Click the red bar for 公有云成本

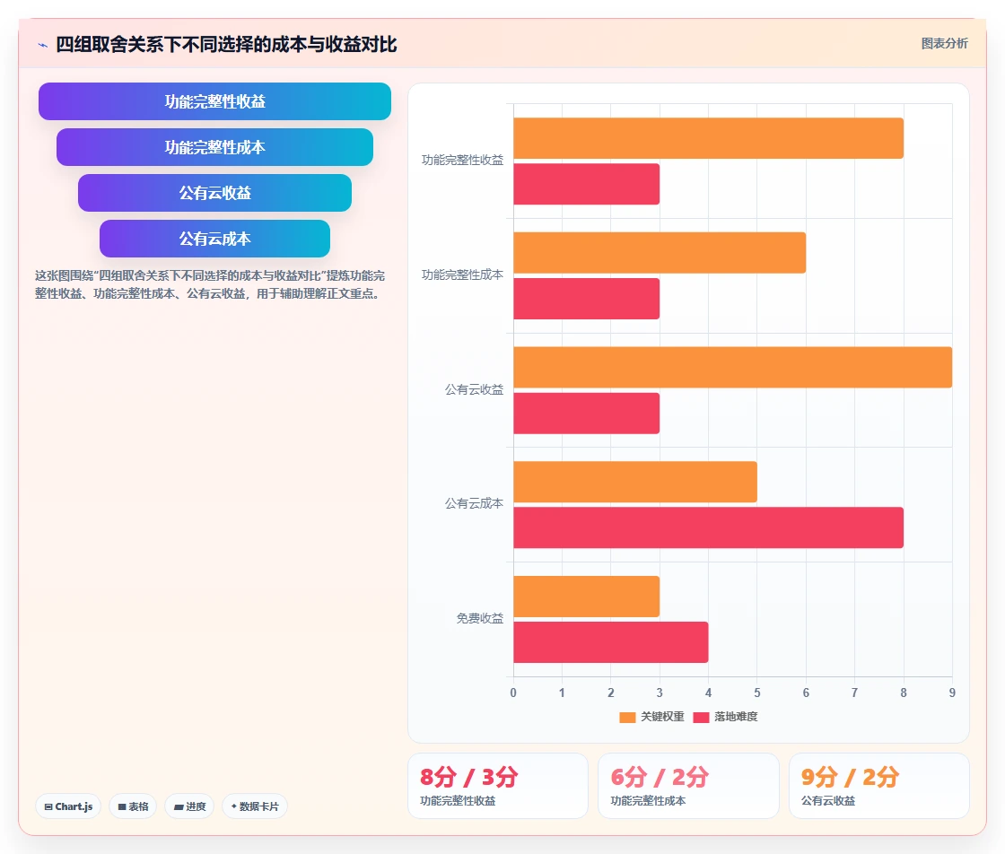point(708,527)
